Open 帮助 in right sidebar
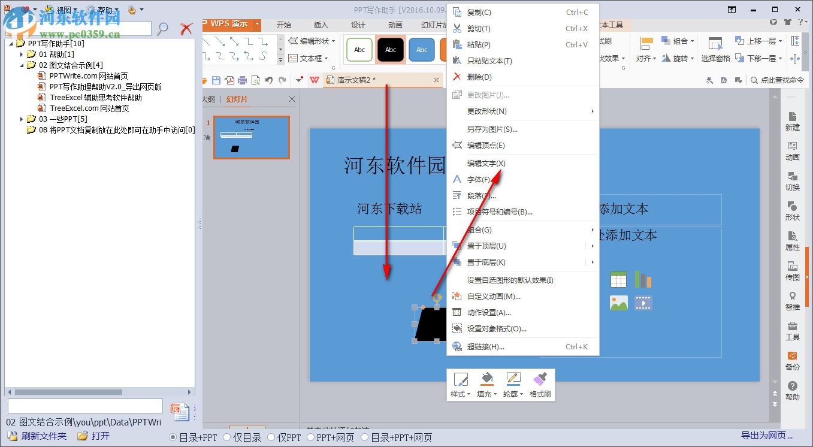Screen dimensions: 813x447 [793, 390]
